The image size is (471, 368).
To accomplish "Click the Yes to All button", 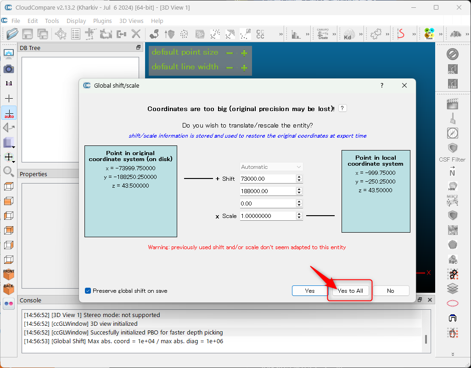I will coord(350,290).
